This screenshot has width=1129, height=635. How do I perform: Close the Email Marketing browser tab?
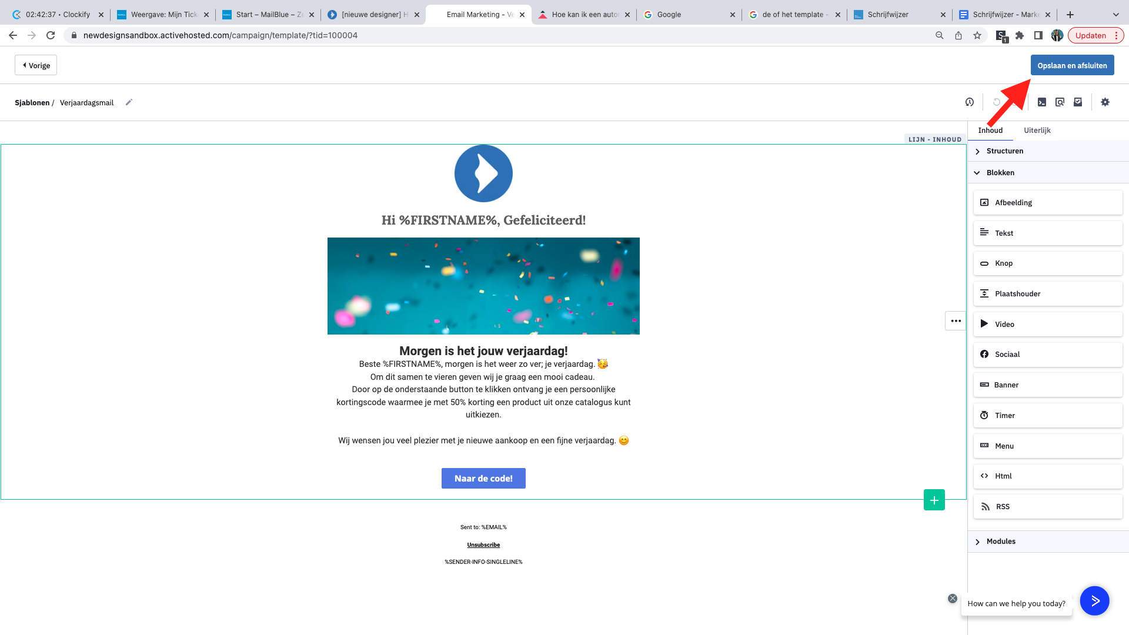tap(522, 15)
